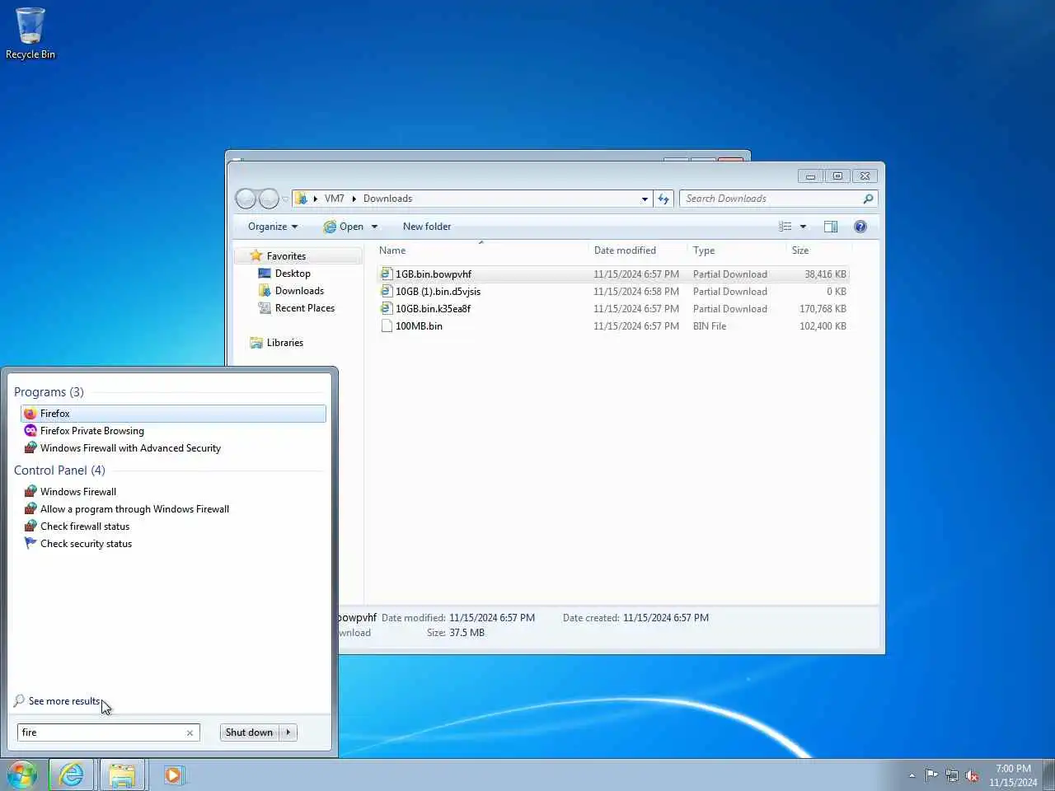
Task: Click the muted volume tray icon
Action: [973, 775]
